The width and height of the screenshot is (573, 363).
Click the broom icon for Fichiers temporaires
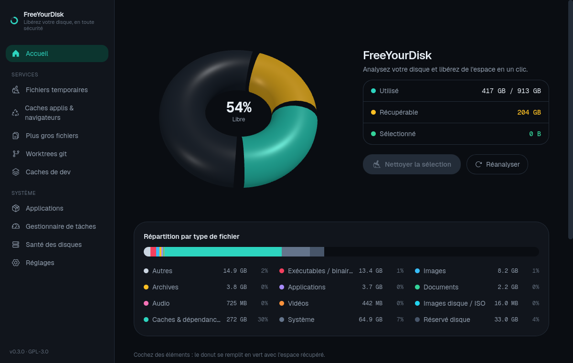[16, 90]
